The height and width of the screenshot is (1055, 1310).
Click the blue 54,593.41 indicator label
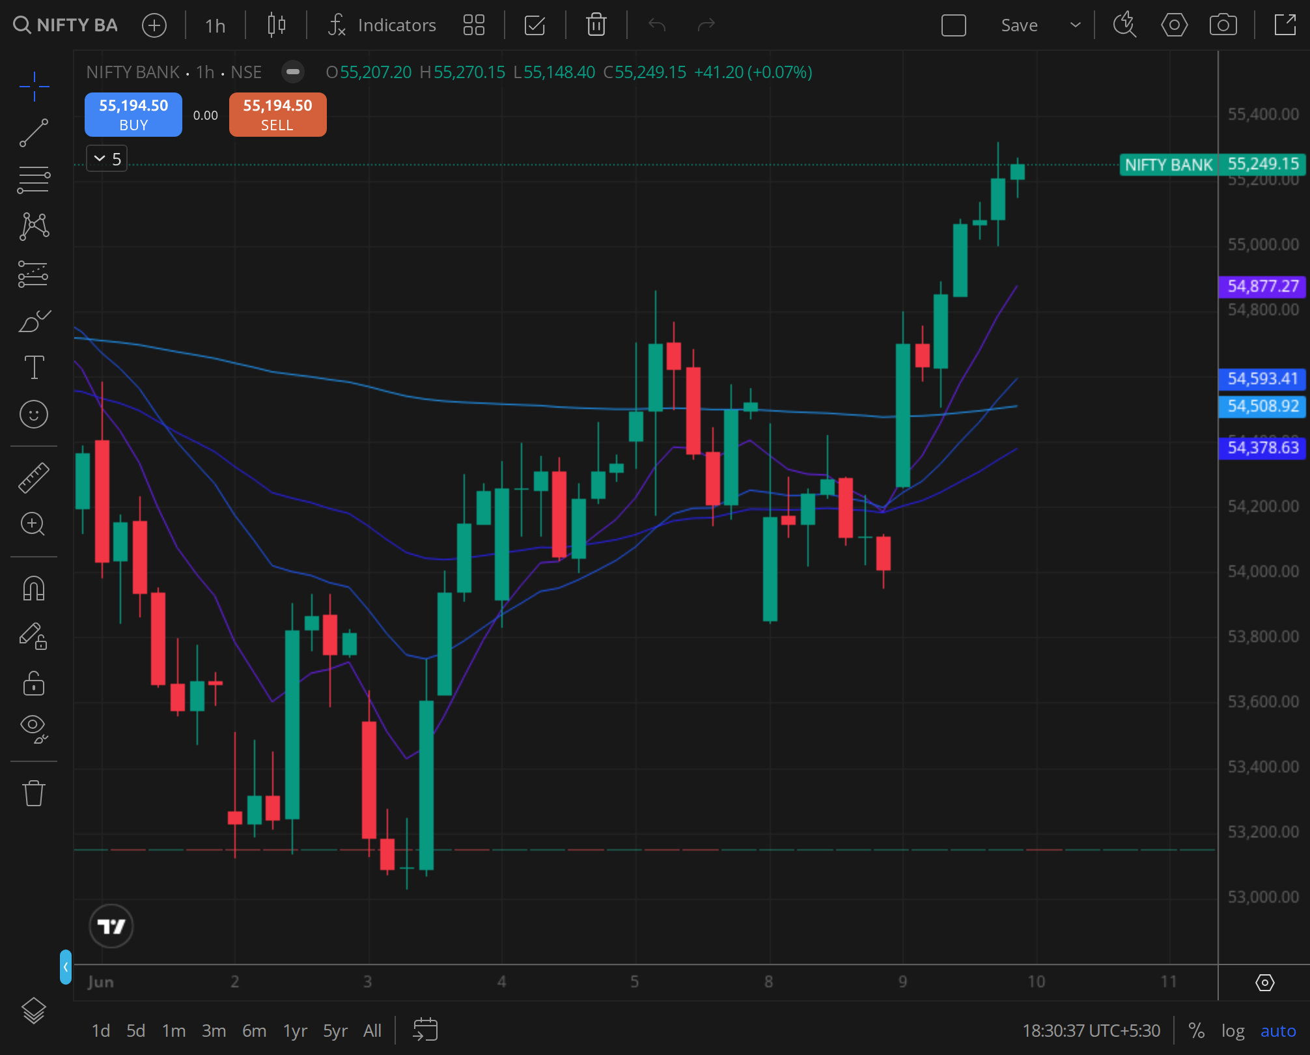click(x=1262, y=378)
